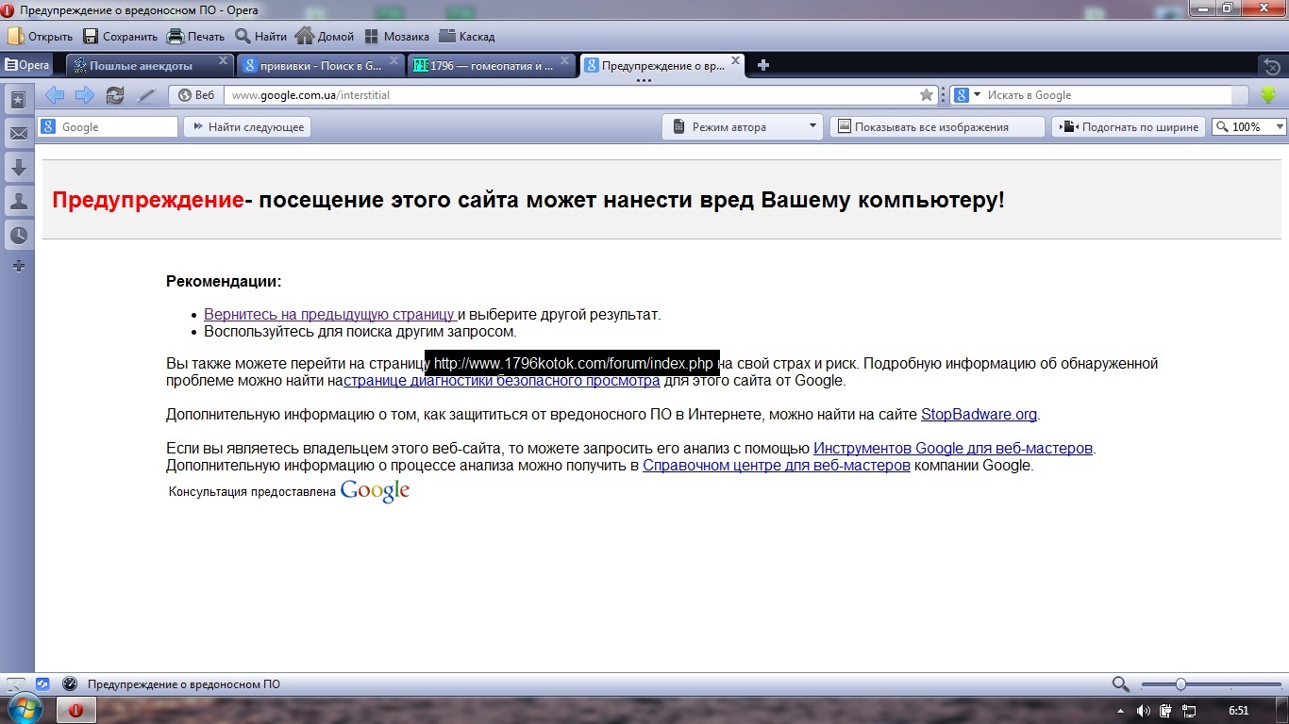This screenshot has height=724, width=1289.
Task: Go forward with the blue right arrow
Action: (x=85, y=95)
